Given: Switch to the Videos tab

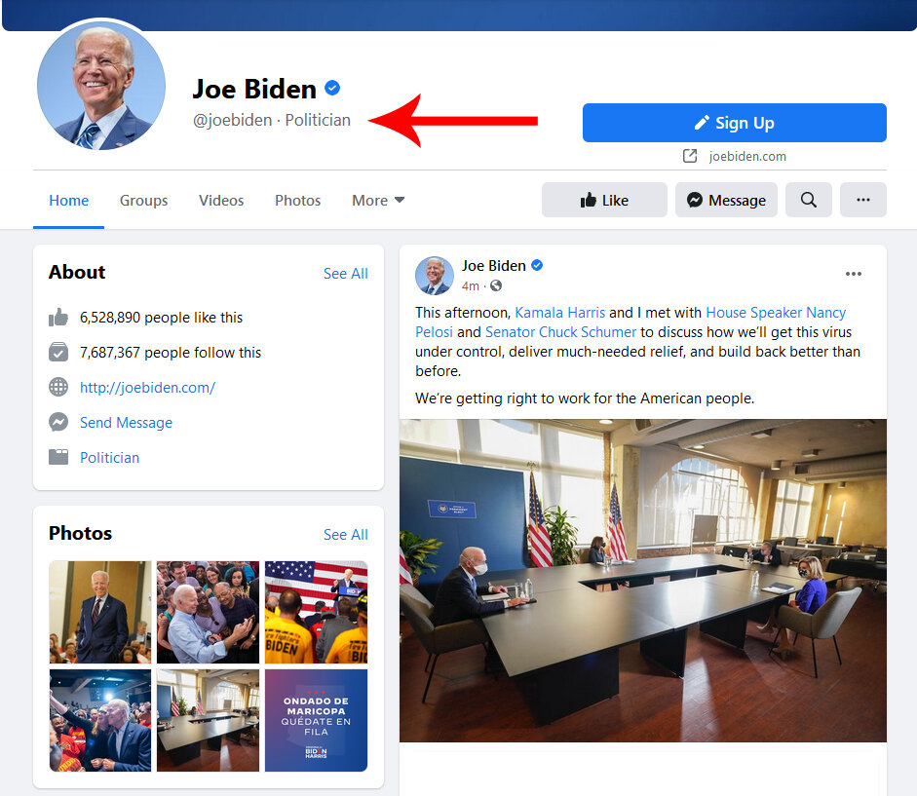Looking at the screenshot, I should pos(221,201).
